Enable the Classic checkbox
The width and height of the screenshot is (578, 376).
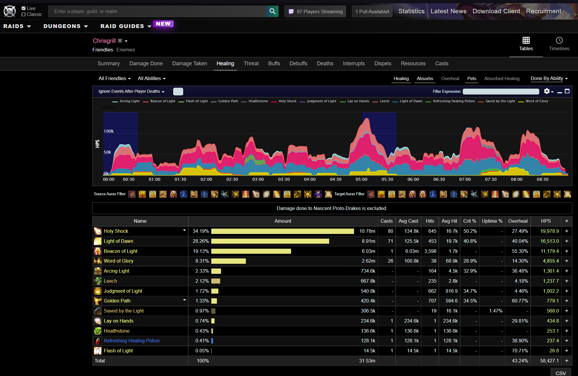(x=24, y=14)
